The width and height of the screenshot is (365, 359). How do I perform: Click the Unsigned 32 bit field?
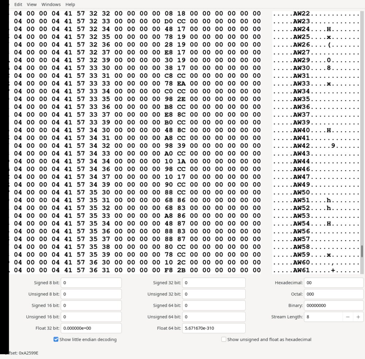214,294
